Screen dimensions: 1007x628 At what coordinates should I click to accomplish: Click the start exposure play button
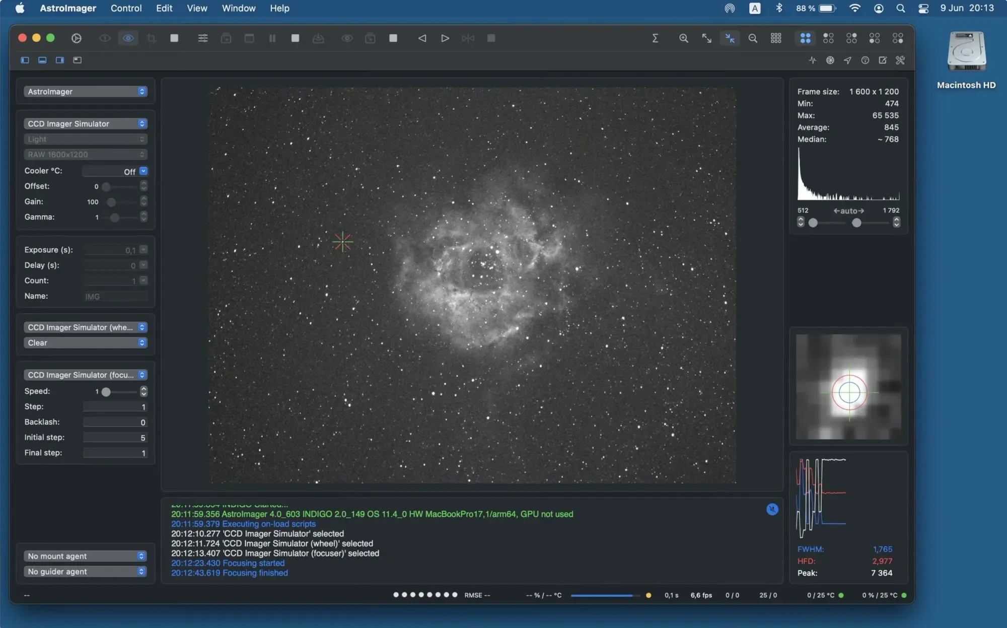[445, 38]
